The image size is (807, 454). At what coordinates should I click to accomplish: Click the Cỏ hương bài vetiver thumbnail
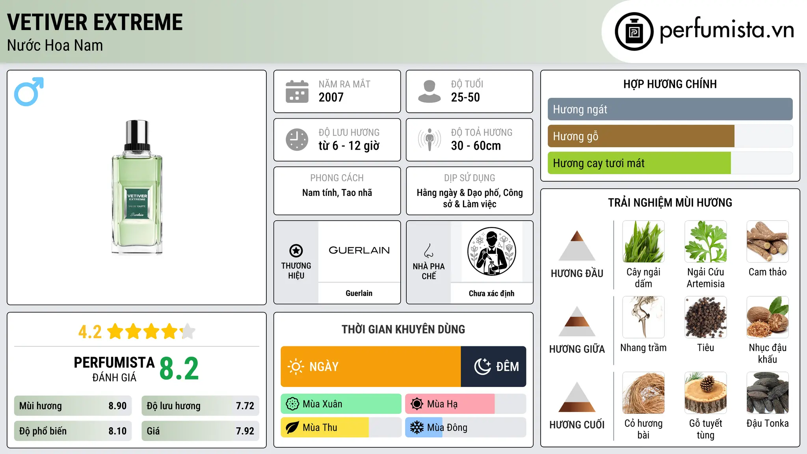tap(643, 393)
